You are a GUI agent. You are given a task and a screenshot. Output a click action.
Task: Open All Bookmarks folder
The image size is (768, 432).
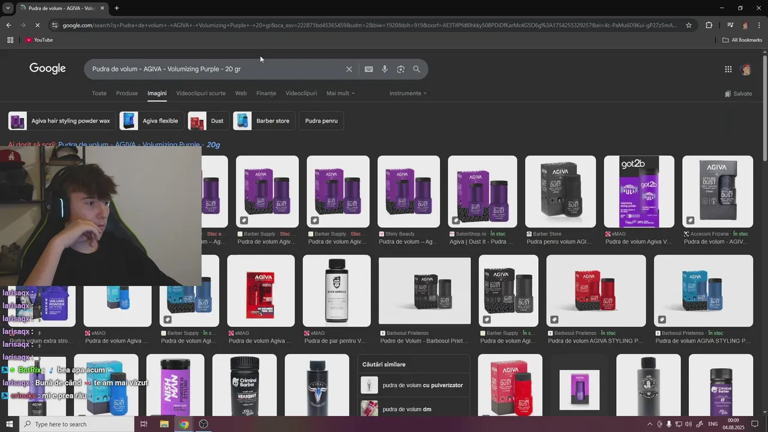742,40
